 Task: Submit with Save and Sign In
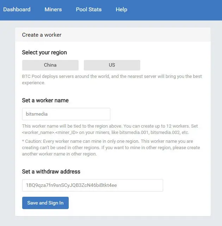click(45, 203)
